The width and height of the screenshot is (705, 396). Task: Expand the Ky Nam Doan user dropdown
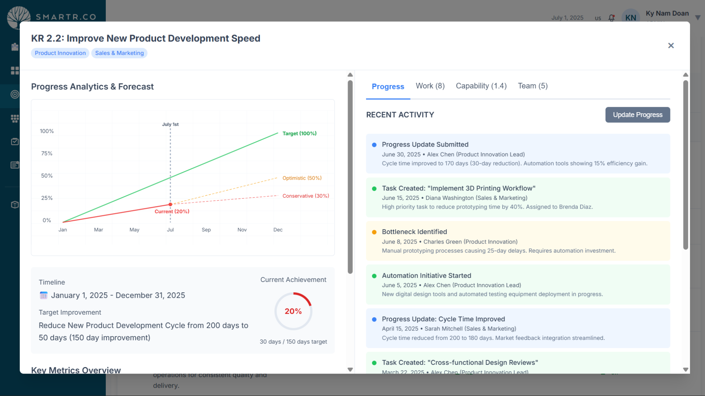698,18
